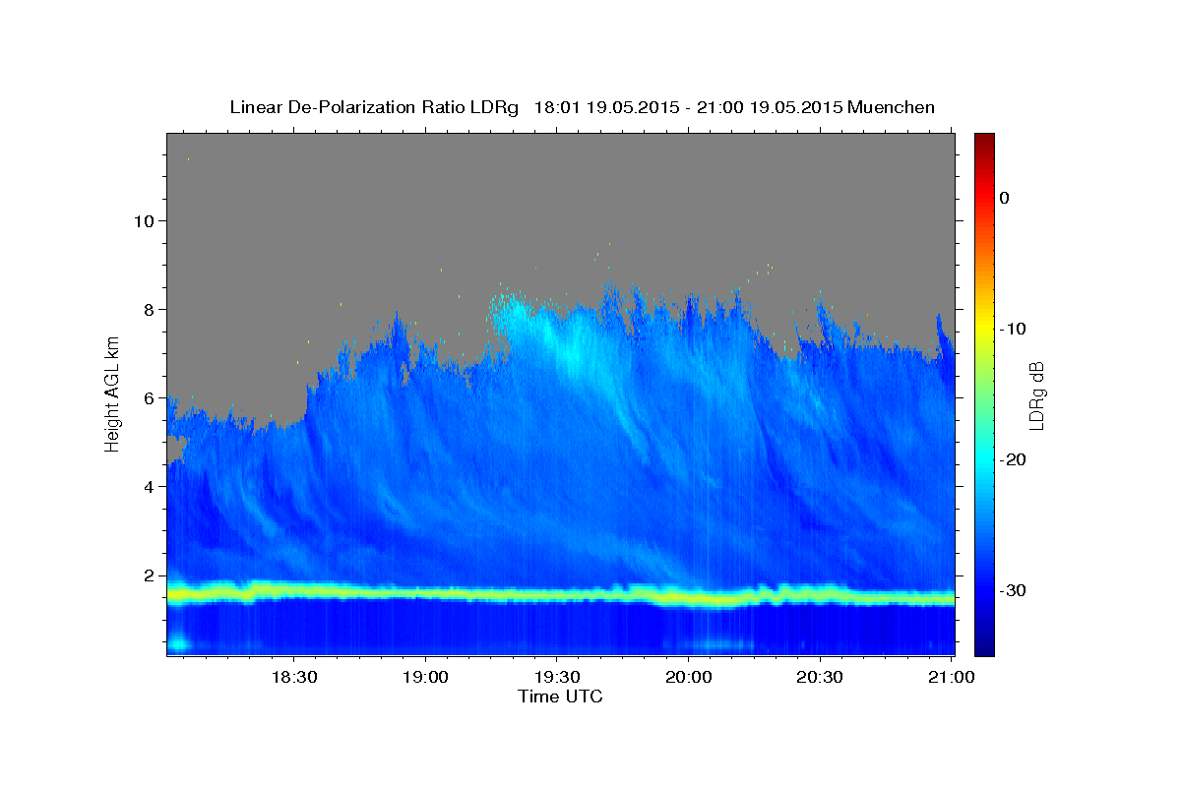This screenshot has height=787, width=1181.
Task: Click the 21:00 time tick label
Action: click(950, 678)
